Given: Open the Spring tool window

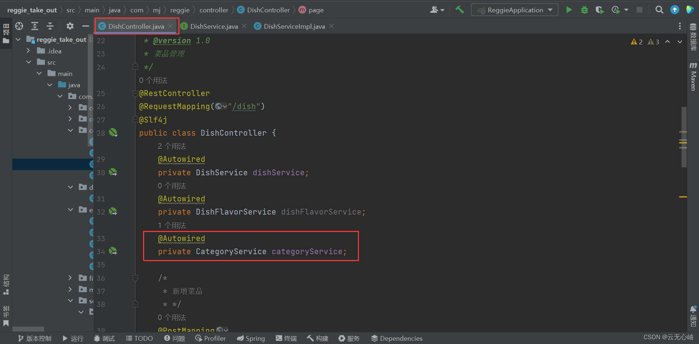Looking at the screenshot, I should coord(251,339).
